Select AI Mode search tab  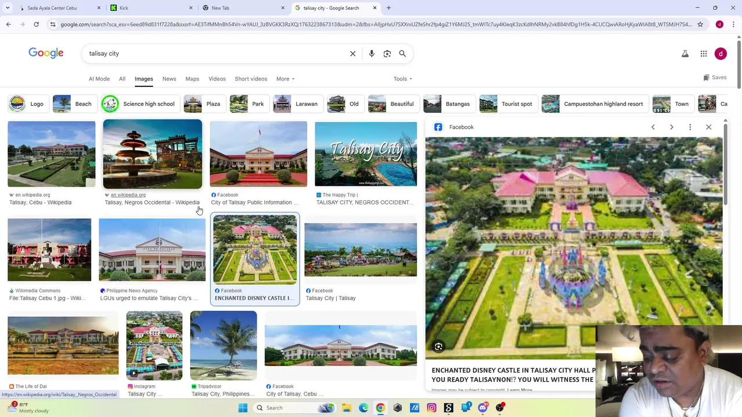99,79
